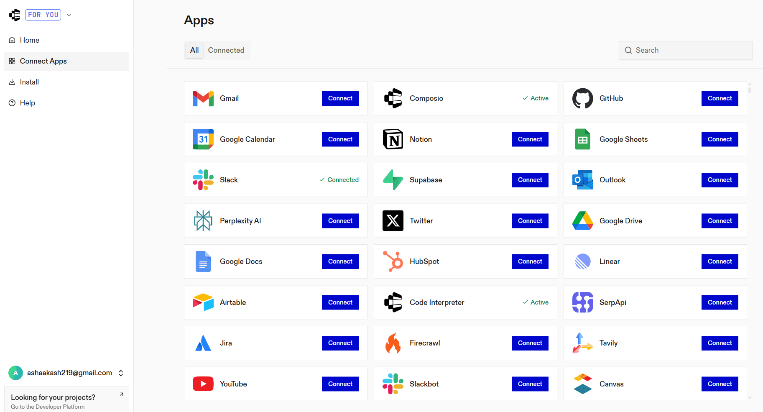Screen dimensions: 763x412
Task: Connect the Canvas app
Action: pos(720,384)
